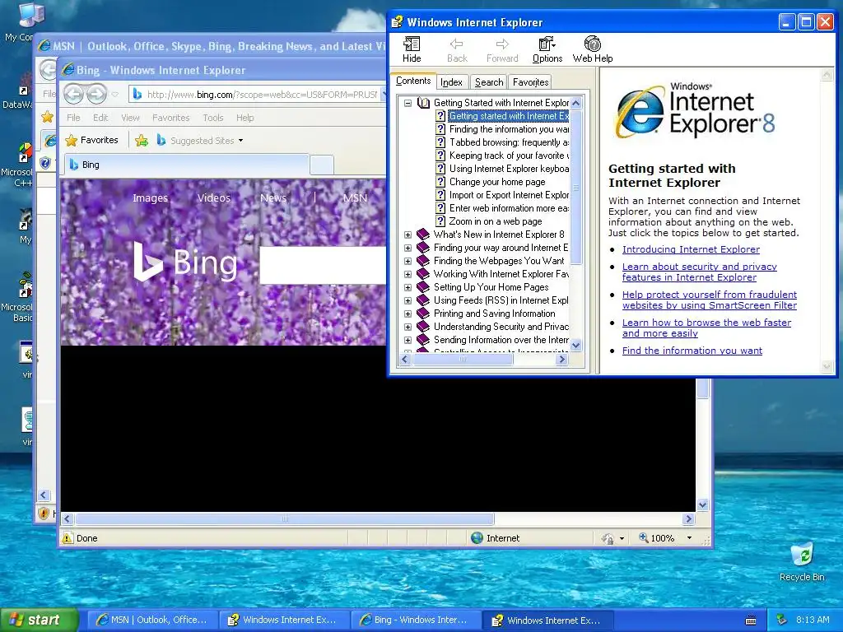
Task: Expand Finding your way around Internet Explorer
Action: 408,248
